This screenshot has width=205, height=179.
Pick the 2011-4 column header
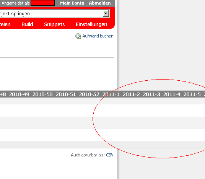point(172,94)
